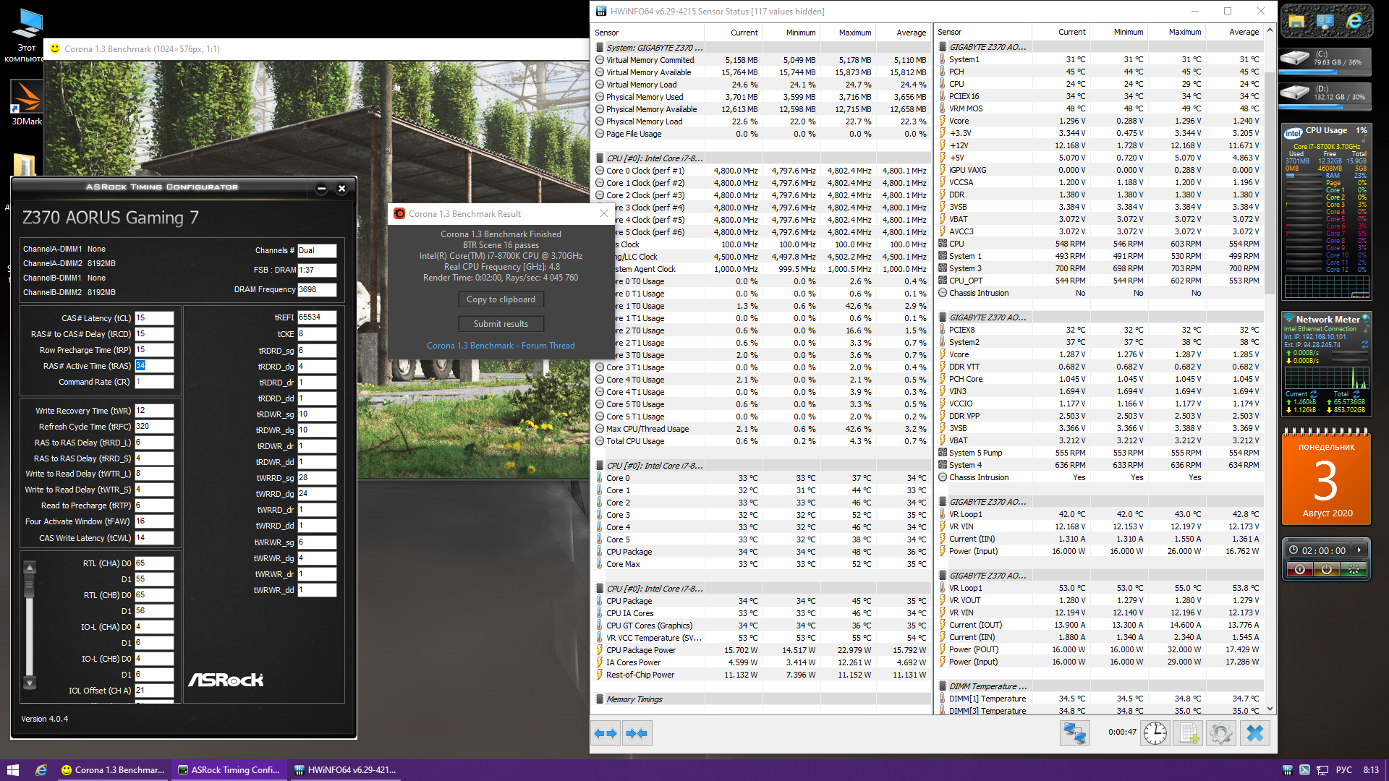Viewport: 1389px width, 781px height.
Task: Click the collapse columns inward-arrows icon
Action: click(637, 733)
